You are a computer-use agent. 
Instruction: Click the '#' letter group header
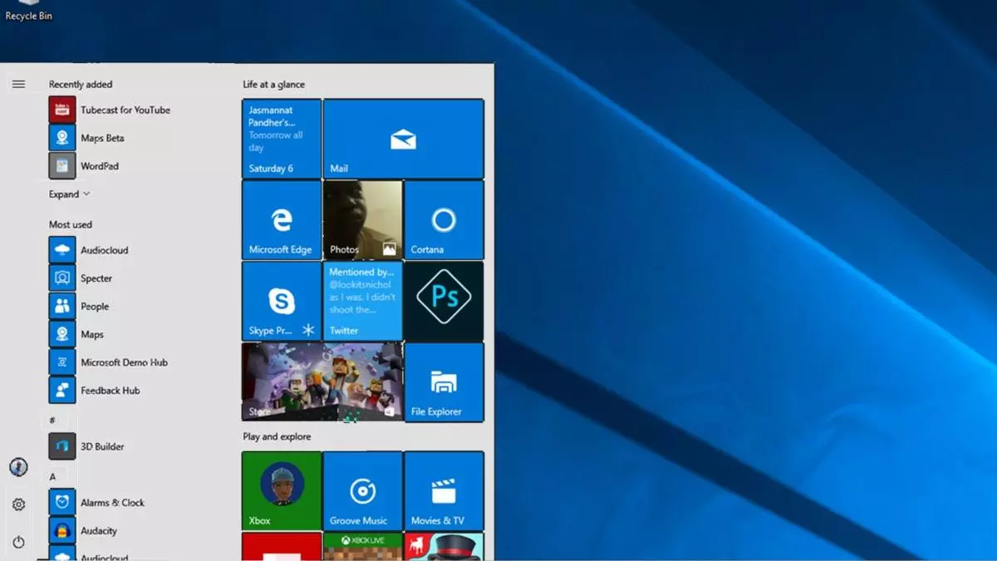(x=52, y=421)
